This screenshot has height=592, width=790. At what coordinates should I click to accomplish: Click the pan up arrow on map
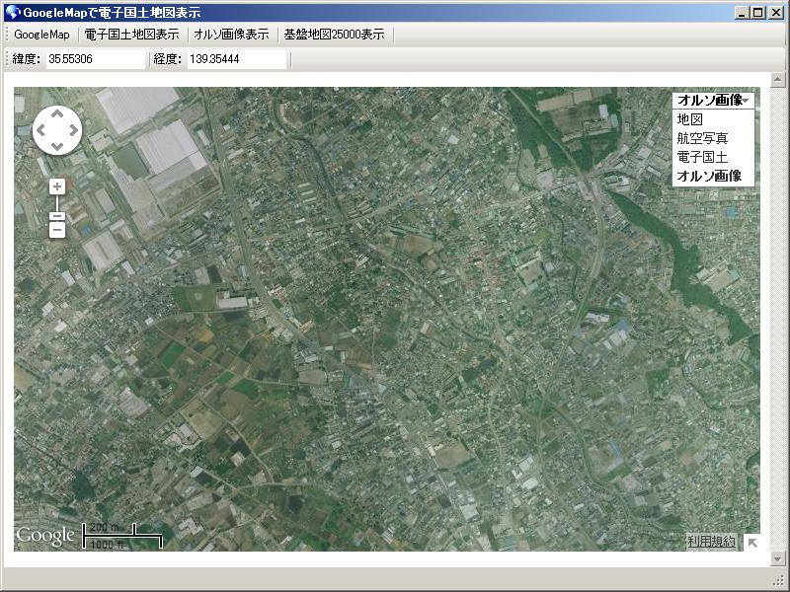click(56, 111)
